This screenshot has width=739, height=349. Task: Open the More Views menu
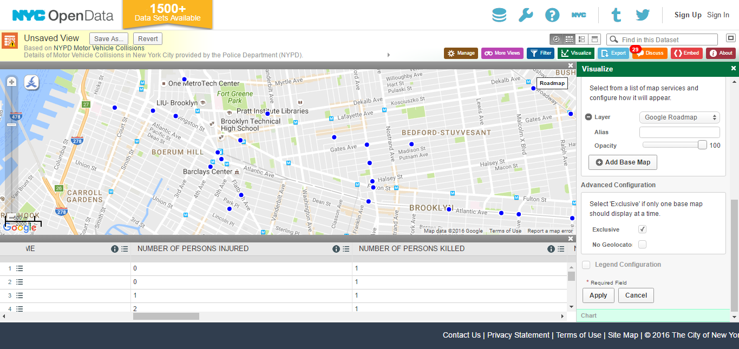(x=502, y=53)
